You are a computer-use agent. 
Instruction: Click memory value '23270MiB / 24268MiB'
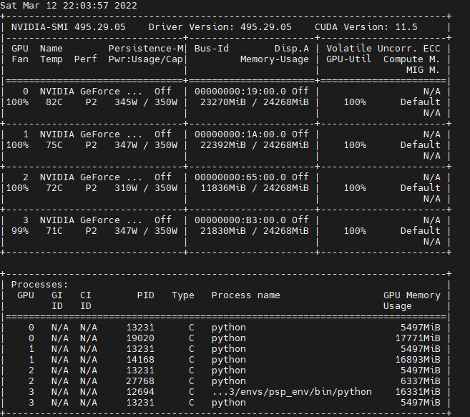coord(255,102)
